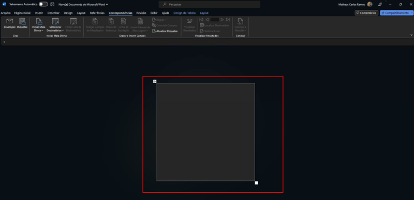The image size is (414, 200).
Task: Switch to Revisão tab
Action: coord(141,13)
